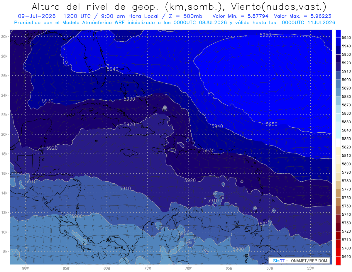Click the 5810 value on the color legend

(346, 156)
